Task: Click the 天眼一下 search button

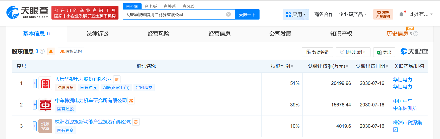Action: (247, 15)
